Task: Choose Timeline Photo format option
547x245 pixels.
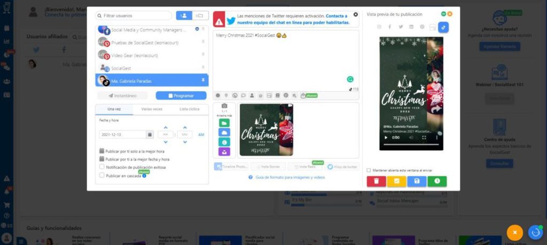Action: click(231, 167)
